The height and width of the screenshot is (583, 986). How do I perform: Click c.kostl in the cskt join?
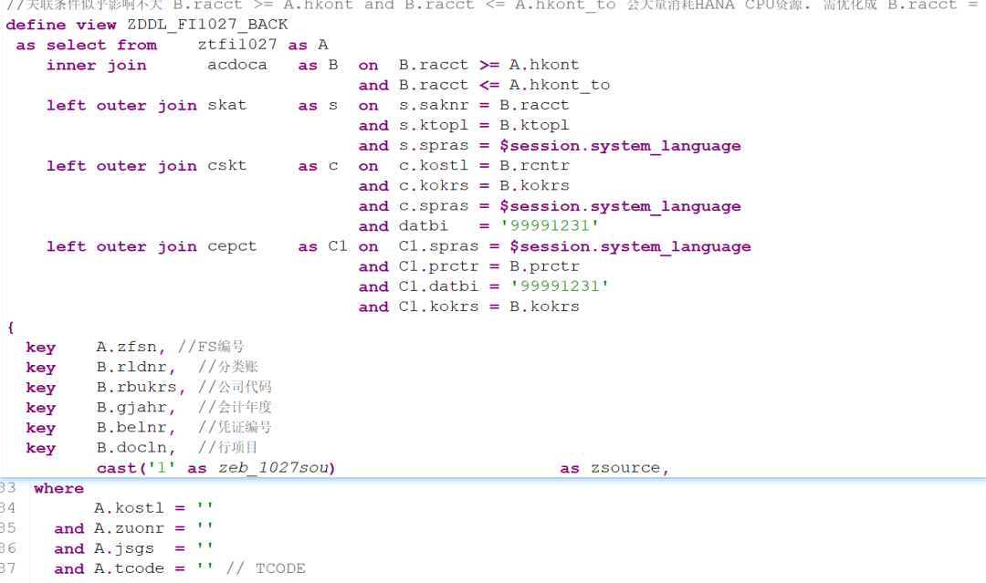tap(434, 165)
